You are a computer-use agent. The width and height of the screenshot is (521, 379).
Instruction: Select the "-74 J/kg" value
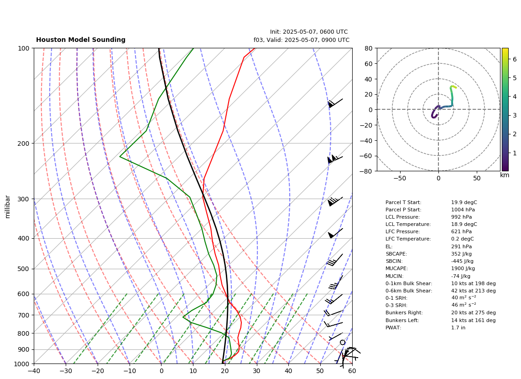tap(461, 276)
